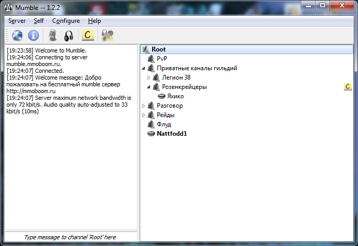Click the lips icon next to Яхико
The image size is (358, 246).
162,96
